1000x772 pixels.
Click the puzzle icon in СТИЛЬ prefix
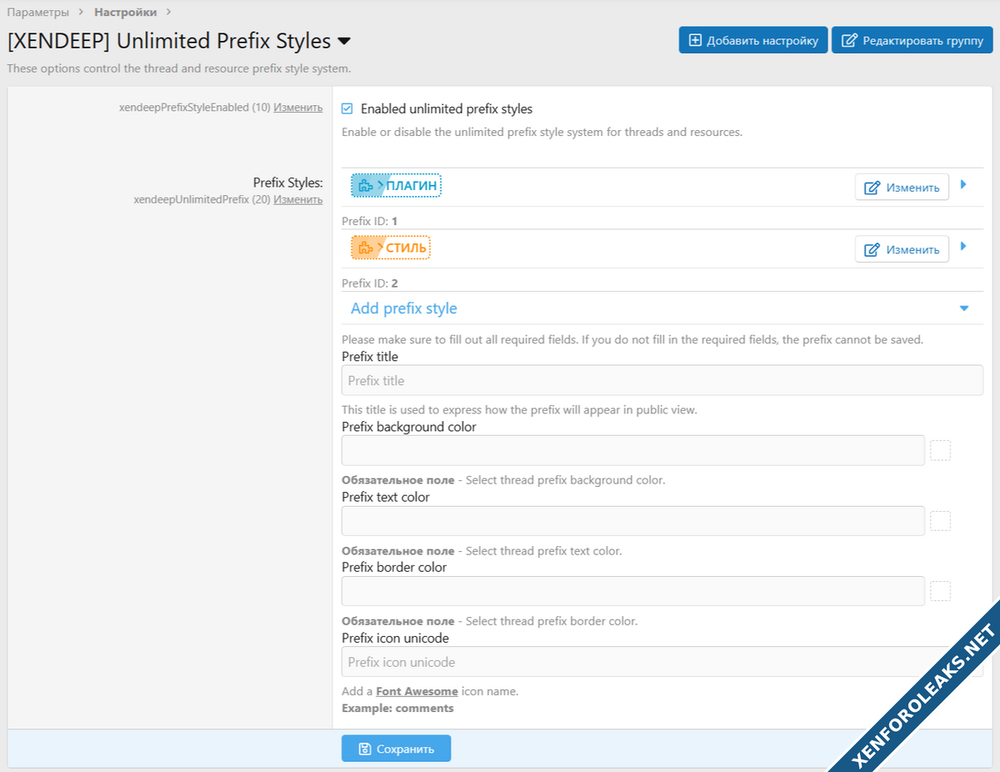(364, 248)
